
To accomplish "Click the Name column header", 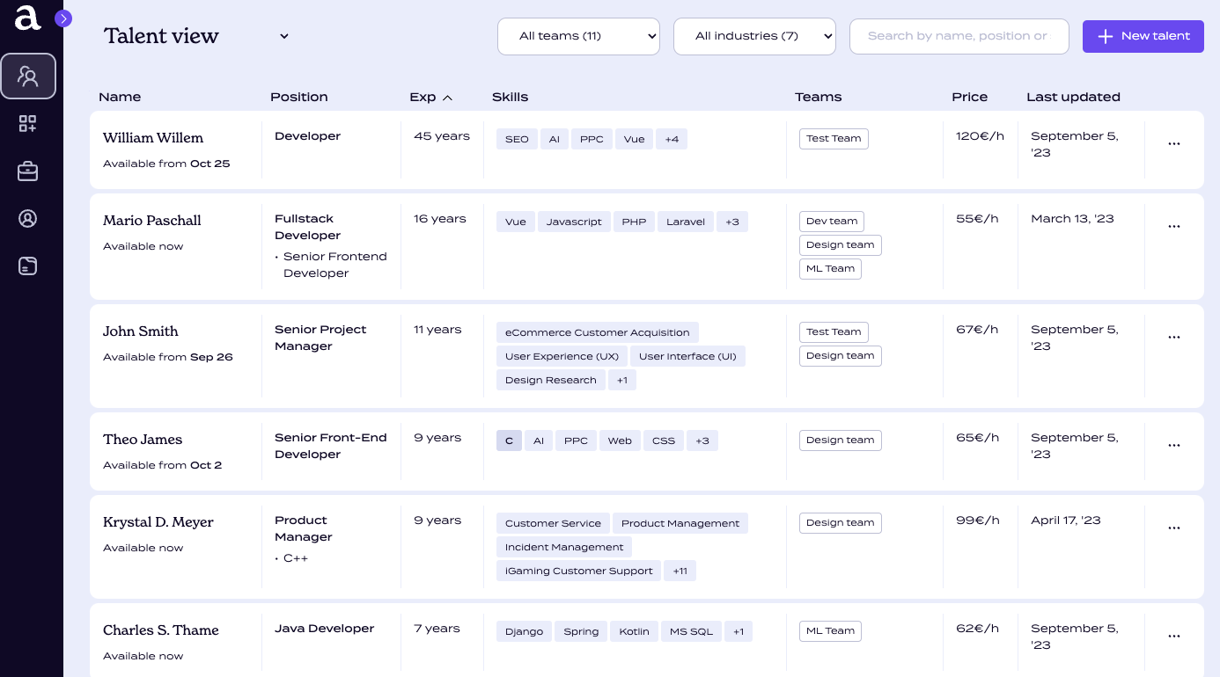I will pos(120,97).
